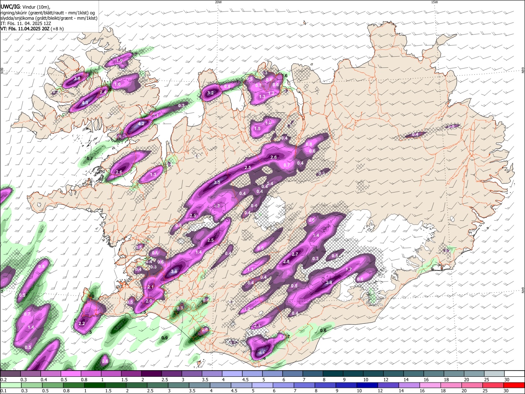Select white upper-row swatch after 30
Image resolution: width=525 pixels, height=394 pixels.
pos(514,374)
